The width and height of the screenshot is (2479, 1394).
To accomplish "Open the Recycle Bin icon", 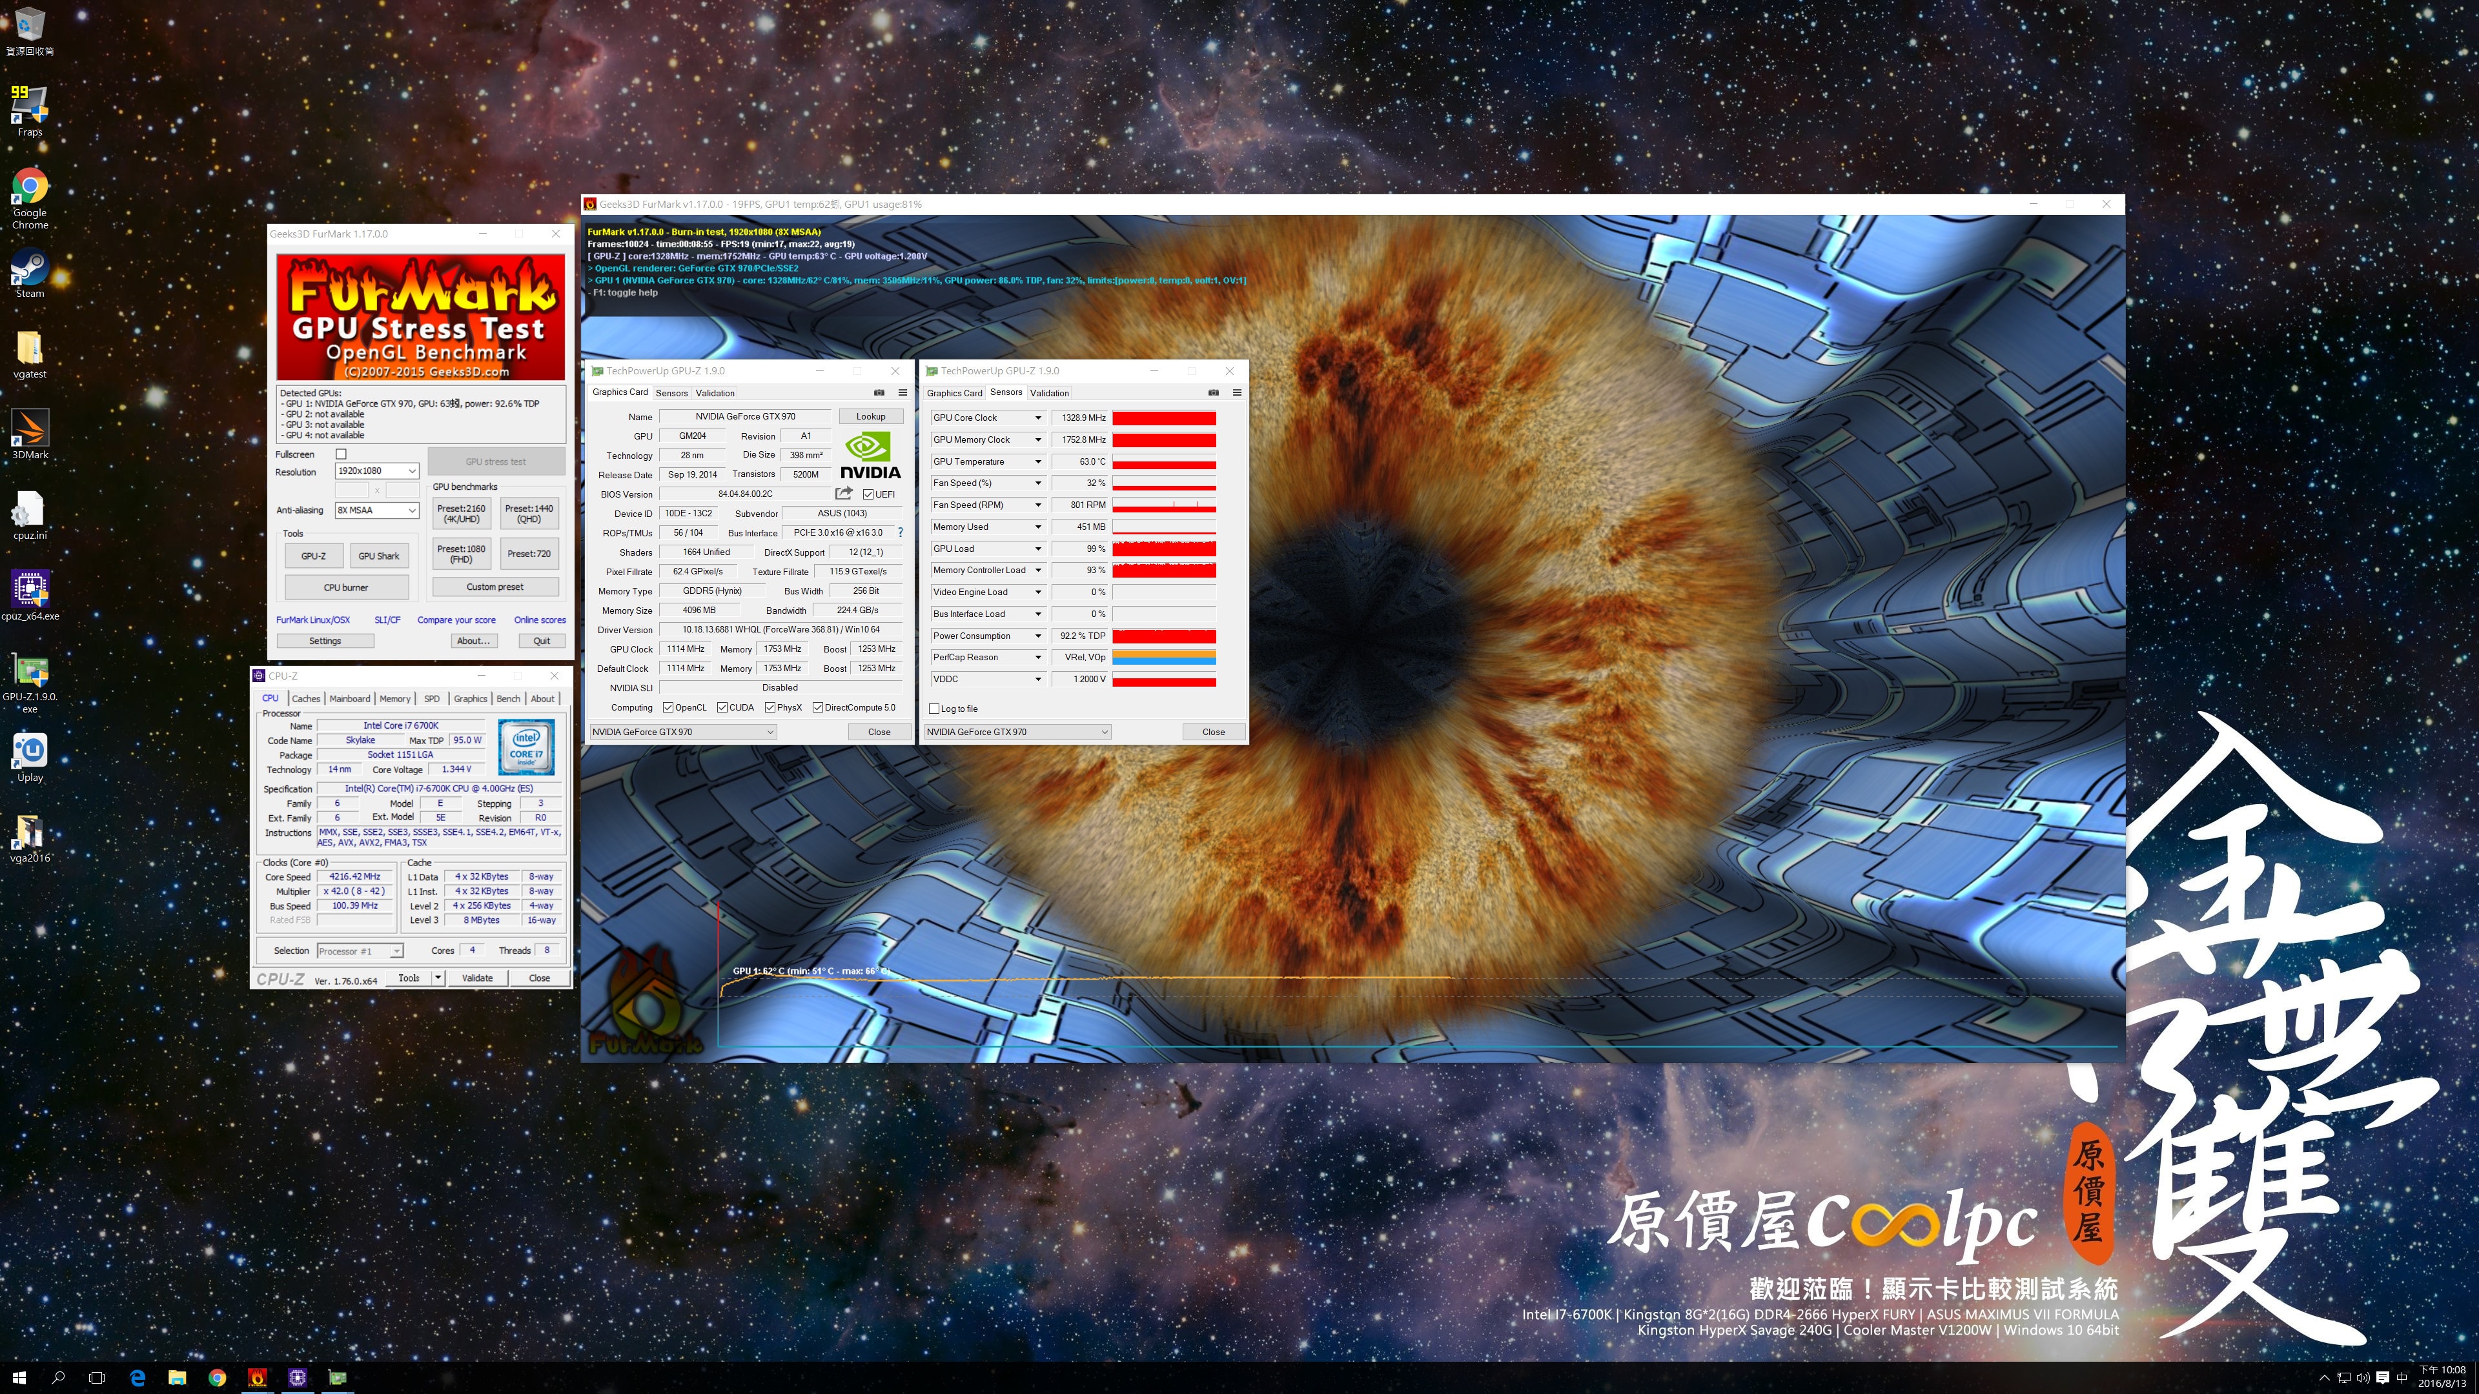I will 30,31.
